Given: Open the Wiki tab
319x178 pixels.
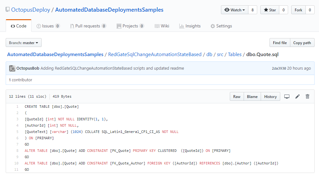Looking at the screenshot, I should pos(162,26).
